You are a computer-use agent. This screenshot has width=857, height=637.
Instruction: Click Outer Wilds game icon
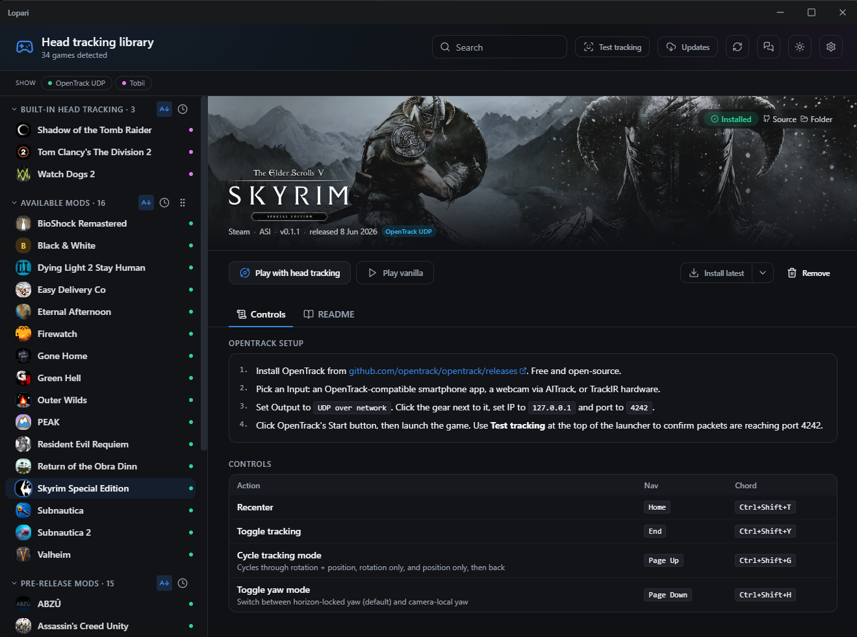coord(23,400)
